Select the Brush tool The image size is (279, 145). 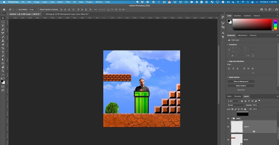point(3,37)
